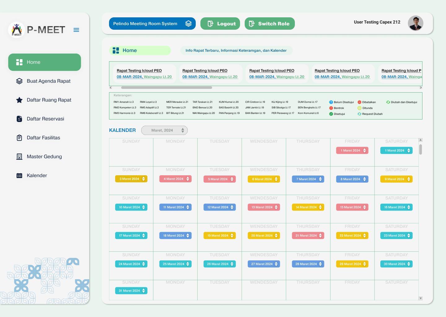The image size is (446, 317).
Task: Click the door icon inside Switch Role button
Action: click(251, 24)
